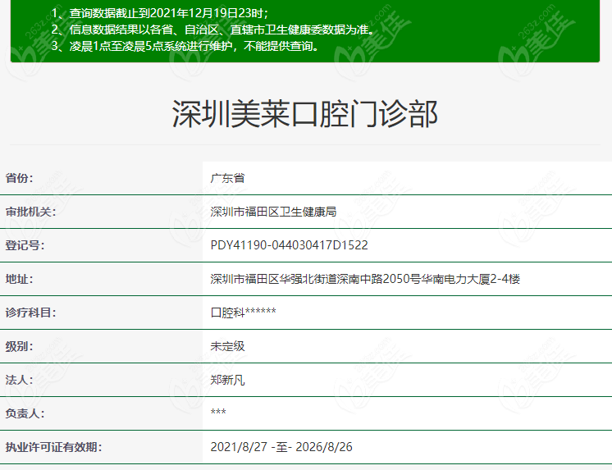
Task: Click the masked *** value for 负责人
Action: (218, 412)
